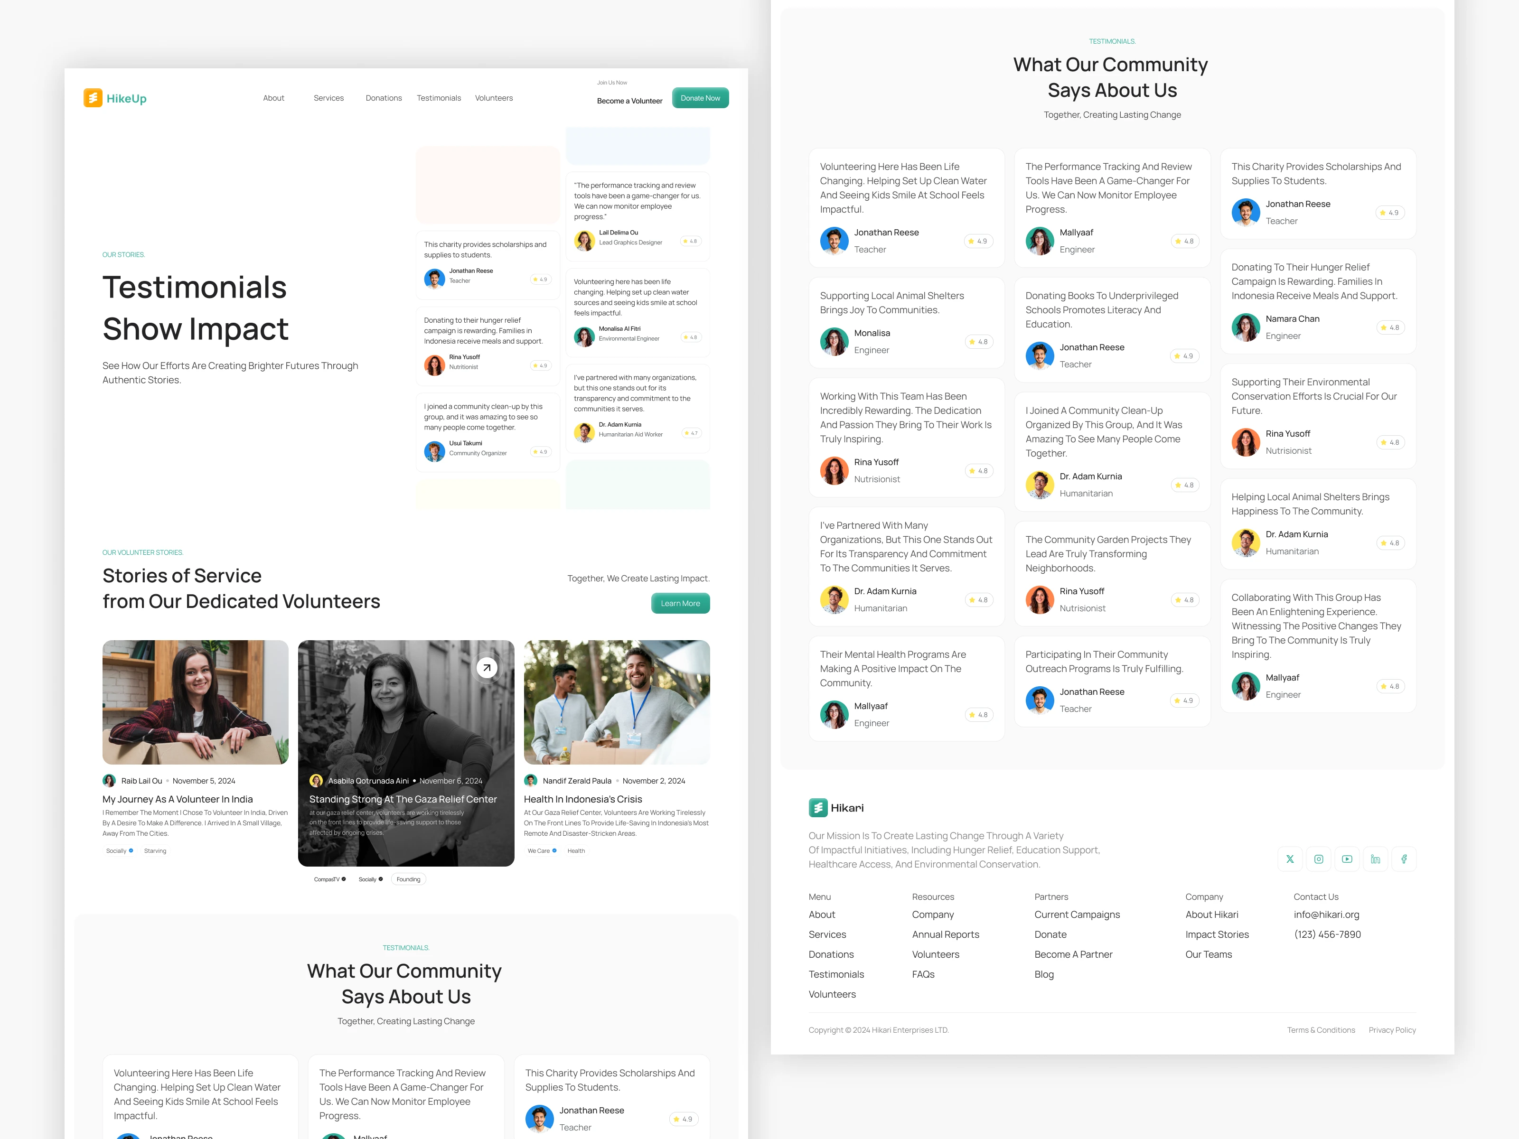
Task: Click the info@hikari.org email link
Action: point(1326,915)
